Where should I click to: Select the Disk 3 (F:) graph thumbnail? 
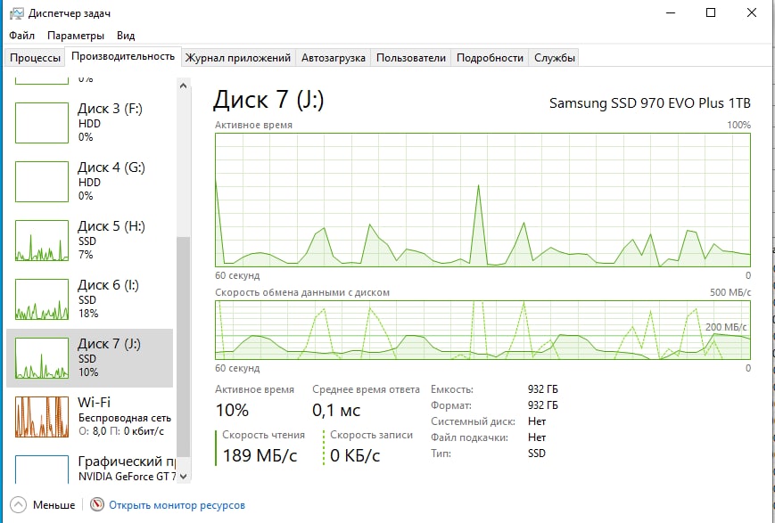[x=42, y=123]
